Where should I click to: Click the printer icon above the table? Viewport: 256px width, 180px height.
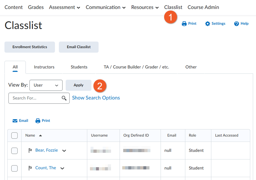click(38, 121)
